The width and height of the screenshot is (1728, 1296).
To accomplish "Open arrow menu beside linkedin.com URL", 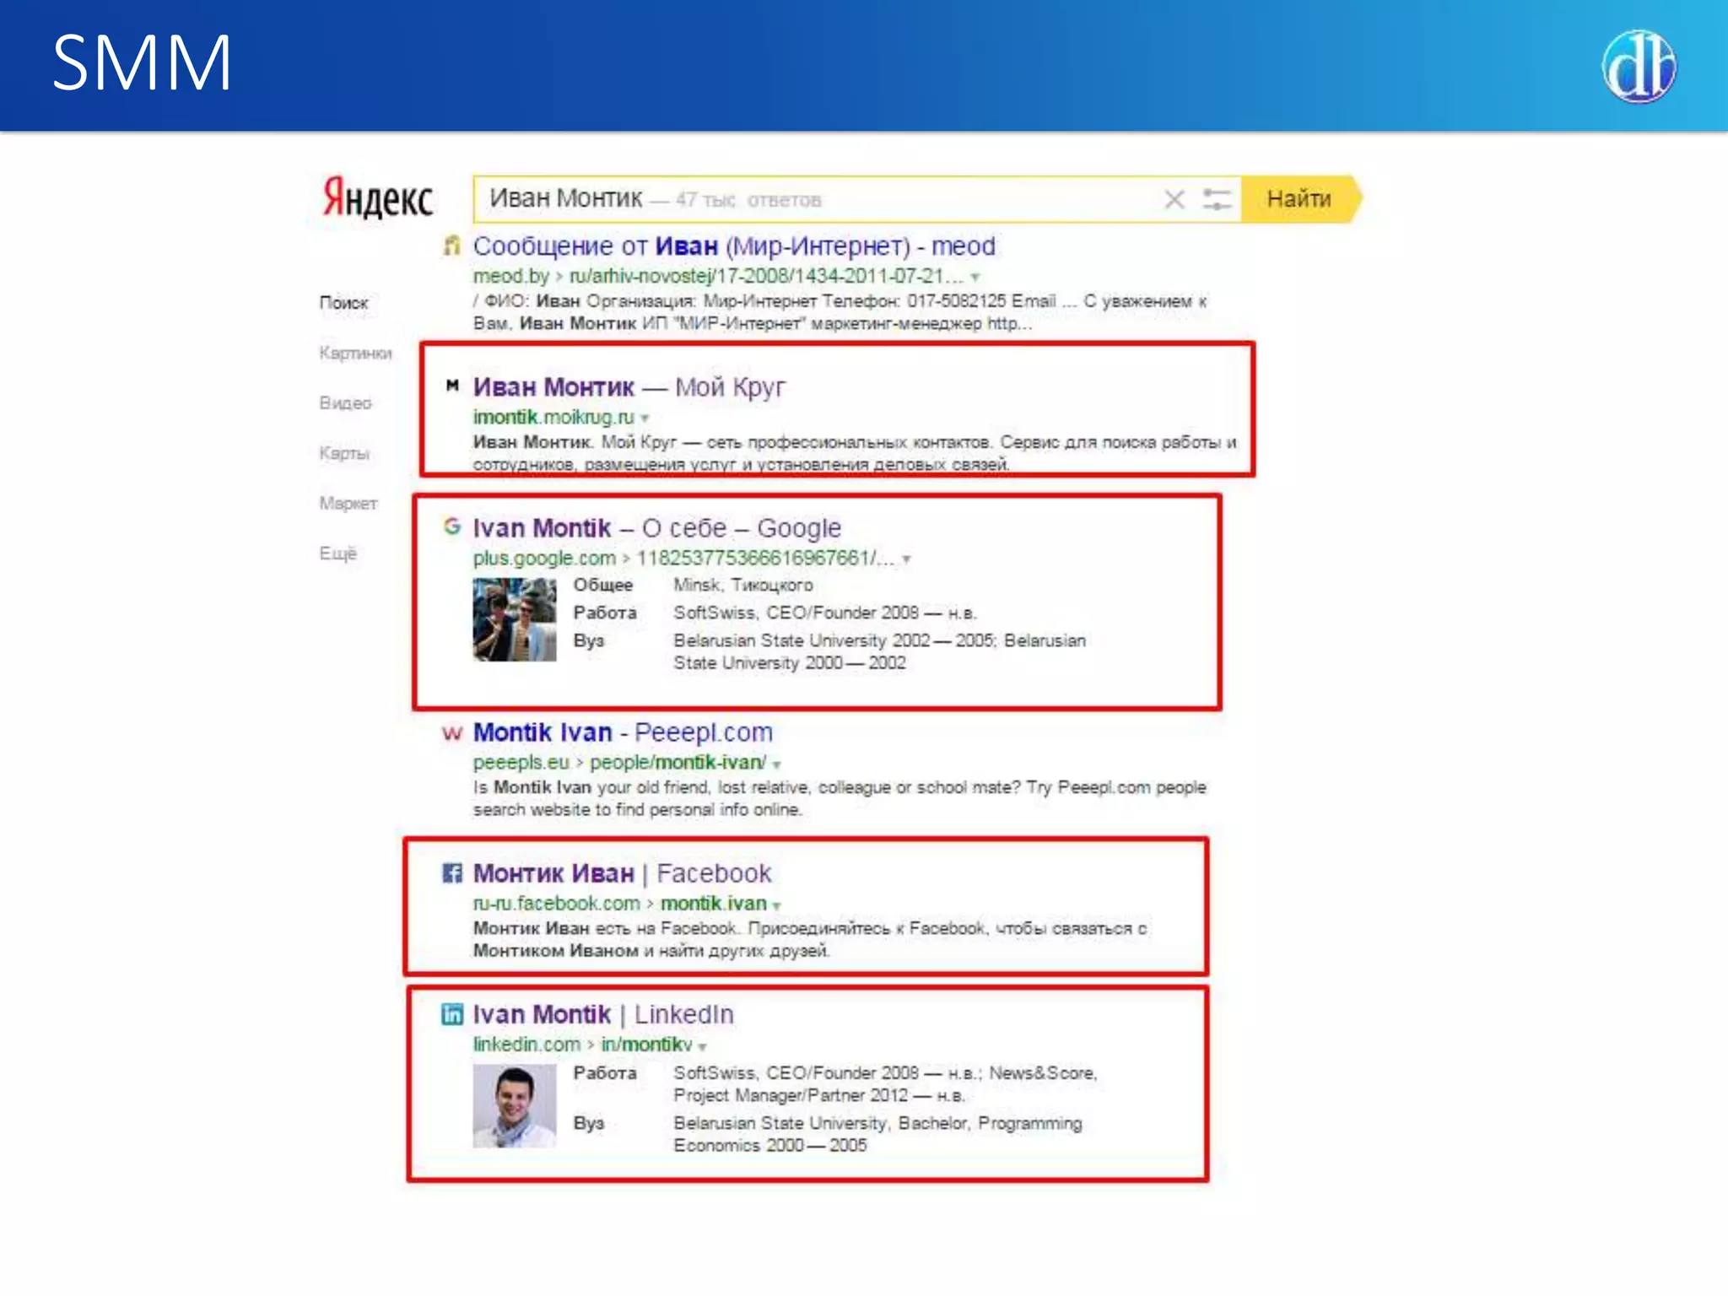I will pos(702,1046).
